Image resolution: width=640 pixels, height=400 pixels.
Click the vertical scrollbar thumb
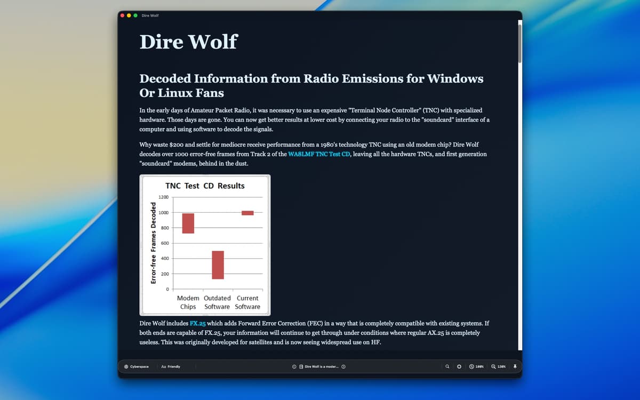click(x=519, y=44)
